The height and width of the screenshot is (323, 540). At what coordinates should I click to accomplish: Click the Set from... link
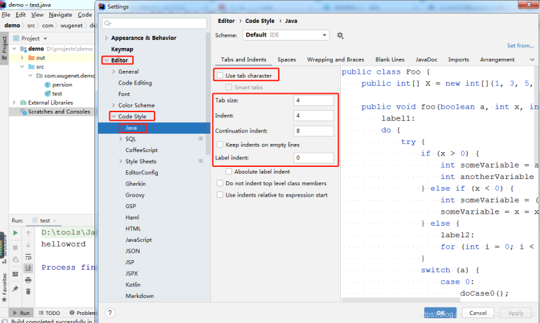click(x=520, y=46)
